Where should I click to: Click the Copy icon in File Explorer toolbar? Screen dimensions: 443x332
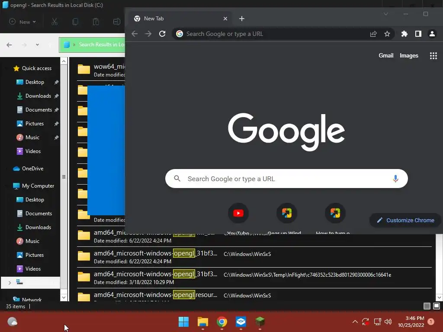tap(75, 22)
